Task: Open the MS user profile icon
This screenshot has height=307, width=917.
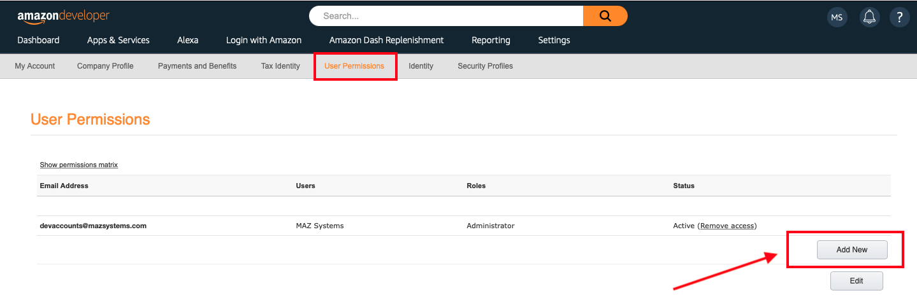Action: click(x=837, y=17)
